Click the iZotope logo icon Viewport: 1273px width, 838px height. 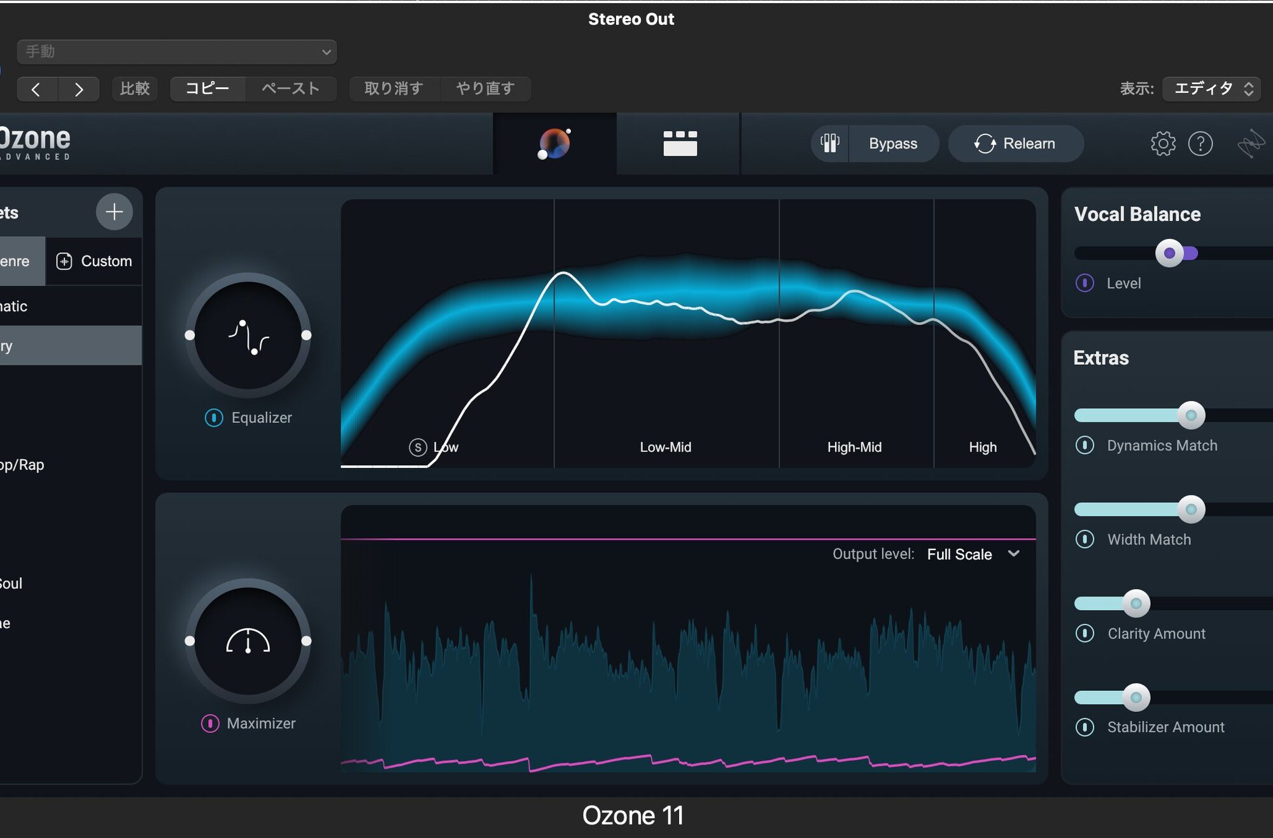tap(1251, 144)
